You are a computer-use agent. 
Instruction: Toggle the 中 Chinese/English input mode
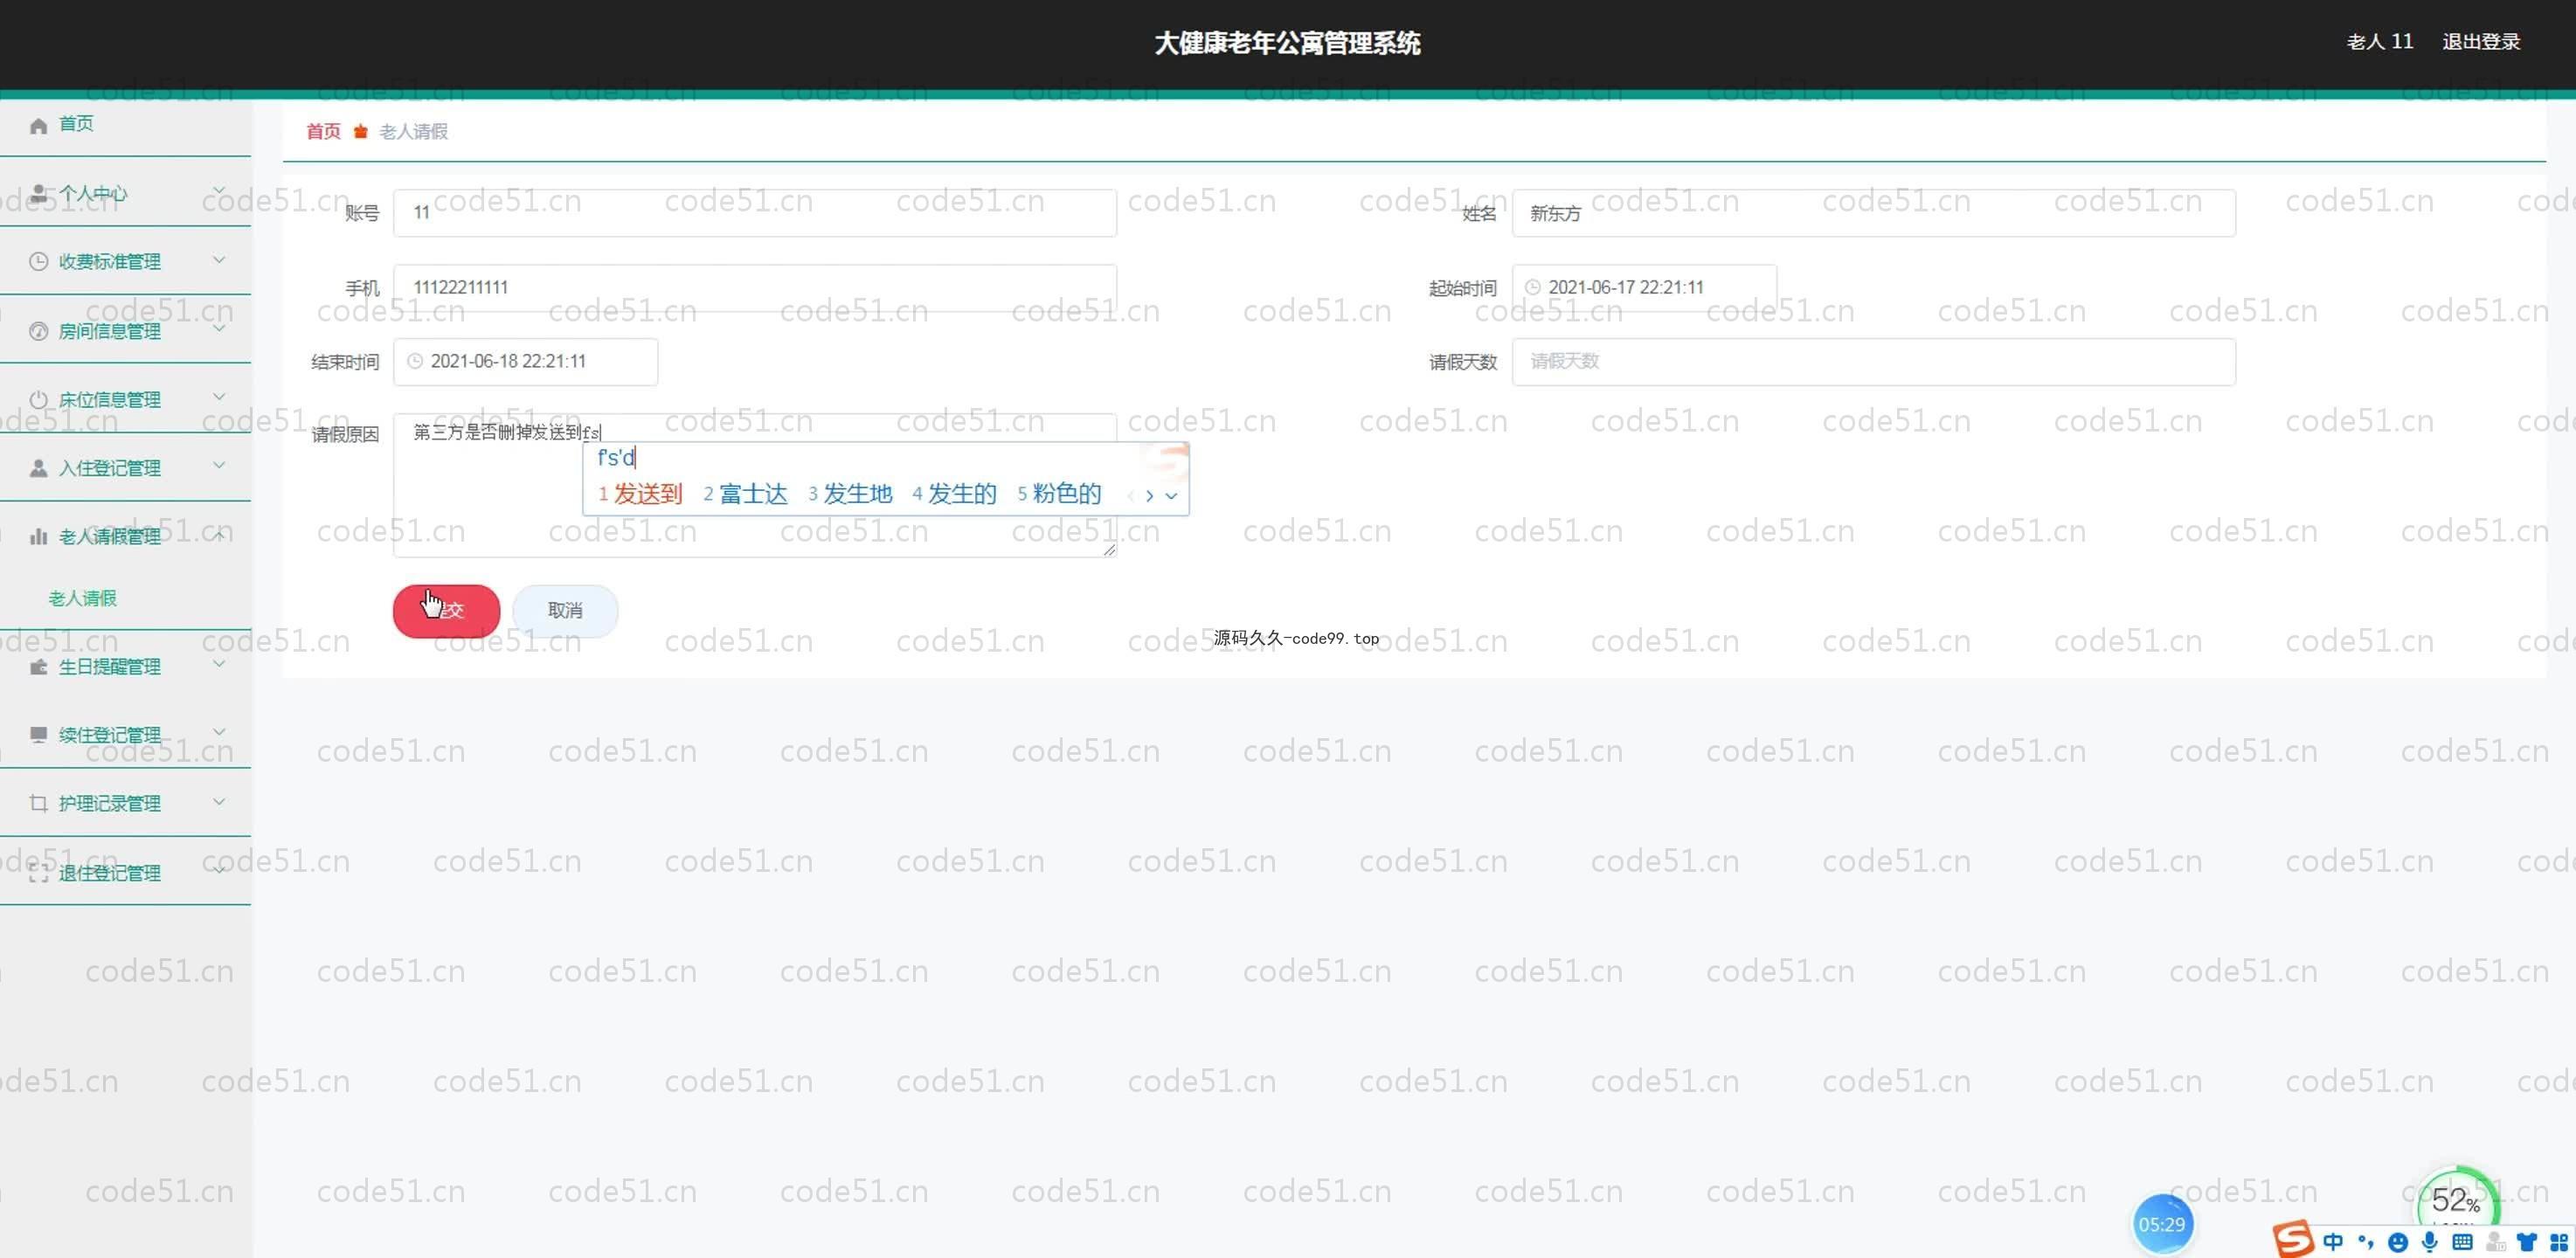pyautogui.click(x=2333, y=1242)
